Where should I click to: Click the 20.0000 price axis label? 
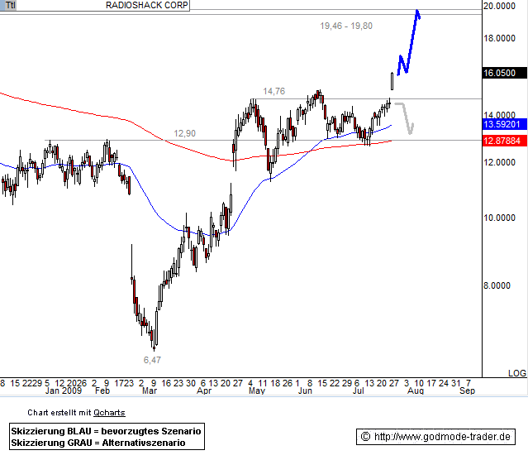pos(499,6)
